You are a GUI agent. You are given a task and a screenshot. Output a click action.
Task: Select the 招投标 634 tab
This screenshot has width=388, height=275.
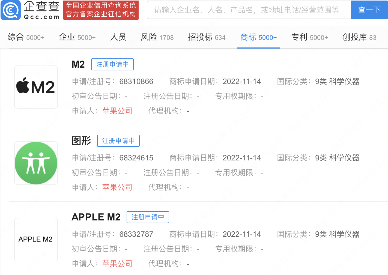coord(207,37)
